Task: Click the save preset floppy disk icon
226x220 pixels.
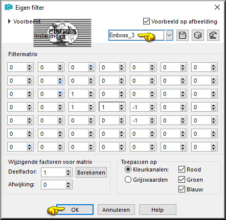Action: (x=183, y=35)
